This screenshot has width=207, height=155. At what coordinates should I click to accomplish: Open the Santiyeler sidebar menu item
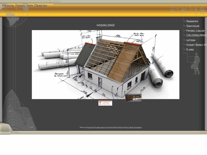pos(193,26)
